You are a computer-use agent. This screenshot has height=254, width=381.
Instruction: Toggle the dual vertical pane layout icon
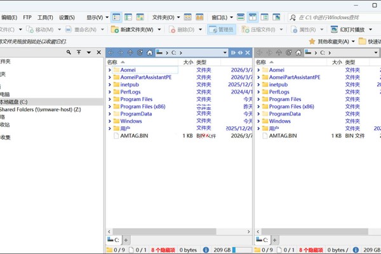point(253,17)
